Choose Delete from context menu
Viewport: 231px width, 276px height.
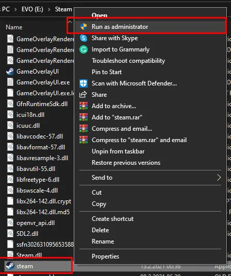[x=151, y=230]
